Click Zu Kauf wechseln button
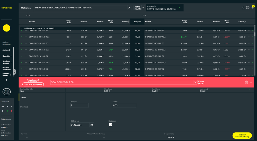257x141 pixels. coord(33,84)
